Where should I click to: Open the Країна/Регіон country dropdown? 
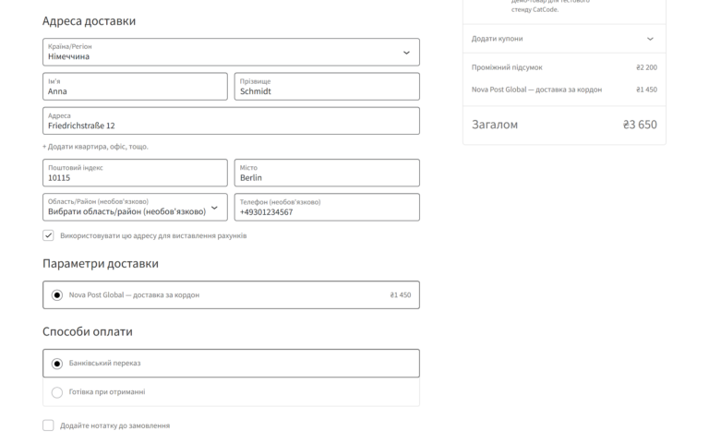point(231,52)
